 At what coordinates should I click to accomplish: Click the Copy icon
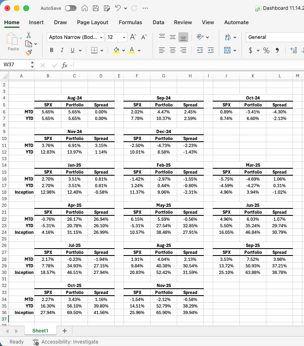click(x=29, y=44)
